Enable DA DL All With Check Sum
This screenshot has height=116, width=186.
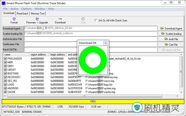(96, 20)
